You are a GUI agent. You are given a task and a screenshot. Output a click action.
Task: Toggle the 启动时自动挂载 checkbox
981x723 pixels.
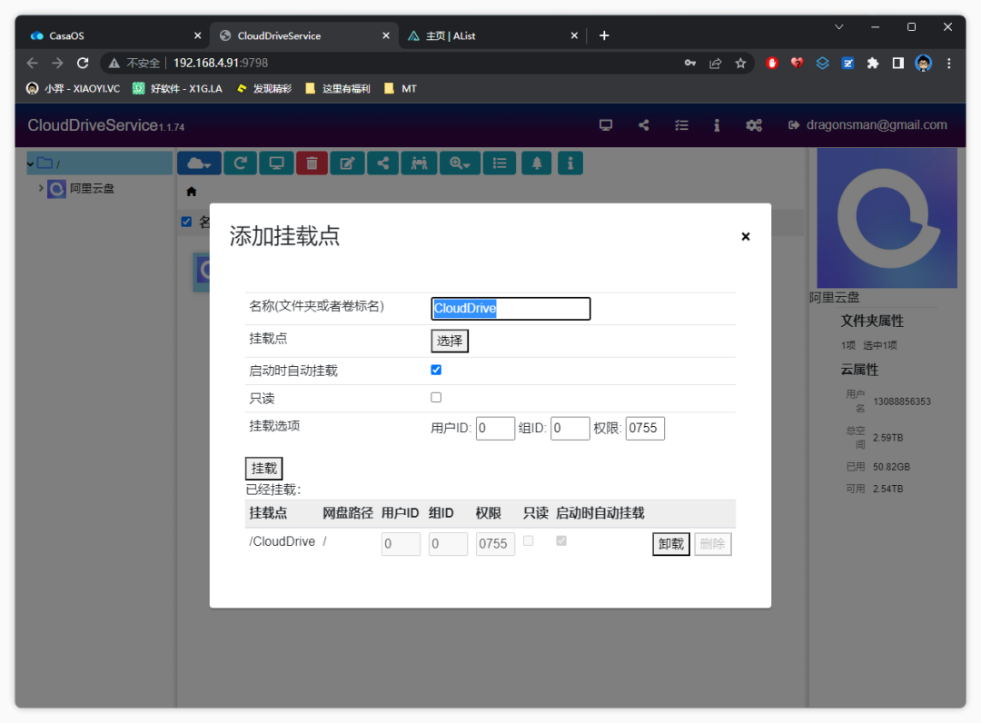pyautogui.click(x=436, y=371)
